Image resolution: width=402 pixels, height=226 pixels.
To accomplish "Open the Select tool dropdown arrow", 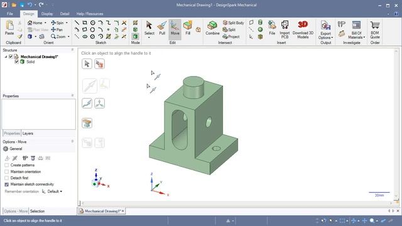I will tap(149, 38).
